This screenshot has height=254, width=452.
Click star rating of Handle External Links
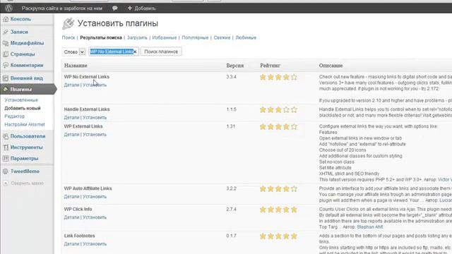point(278,110)
